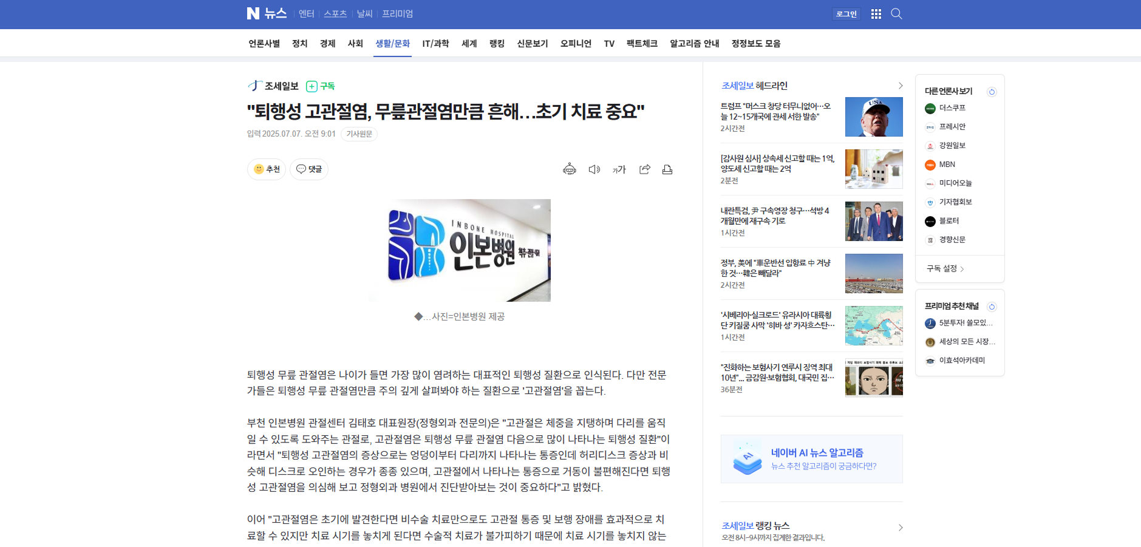
Task: Click the search magnifier icon
Action: click(x=896, y=14)
